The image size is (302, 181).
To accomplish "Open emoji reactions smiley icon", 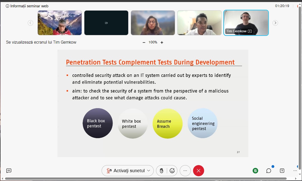I will (x=172, y=171).
